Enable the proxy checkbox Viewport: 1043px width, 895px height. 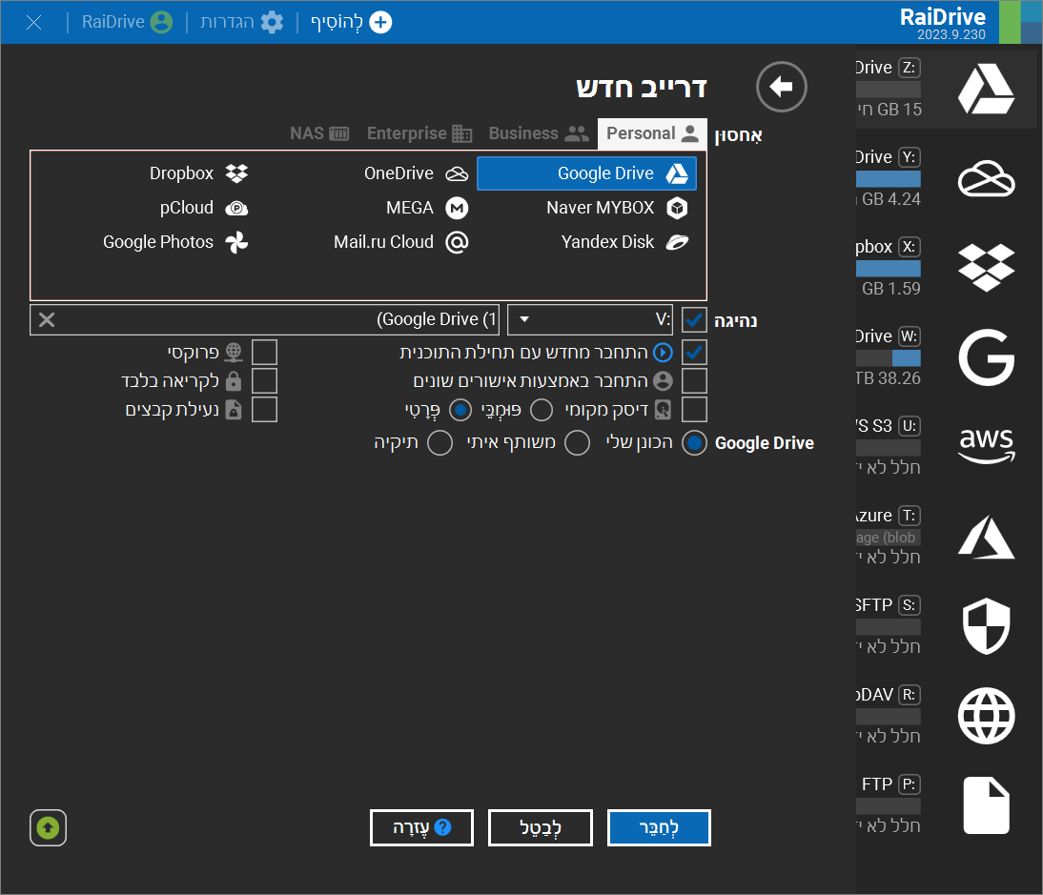[264, 353]
